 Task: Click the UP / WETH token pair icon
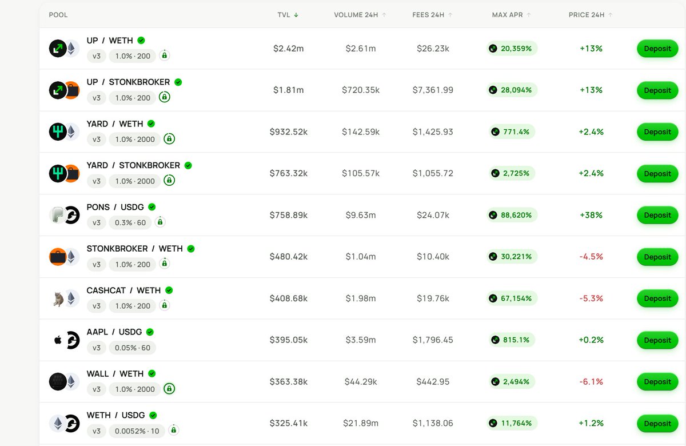64,49
